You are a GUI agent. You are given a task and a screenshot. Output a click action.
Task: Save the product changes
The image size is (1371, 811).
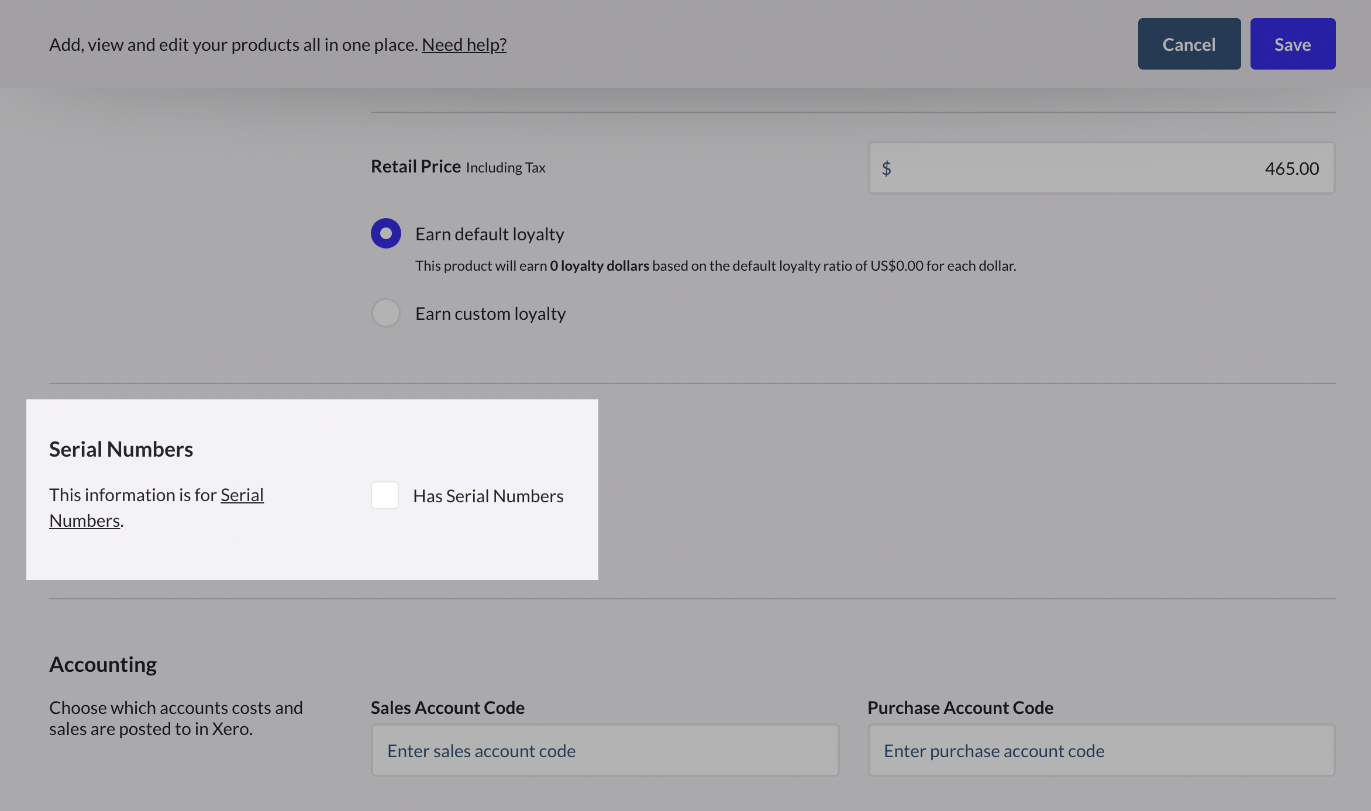coord(1293,44)
